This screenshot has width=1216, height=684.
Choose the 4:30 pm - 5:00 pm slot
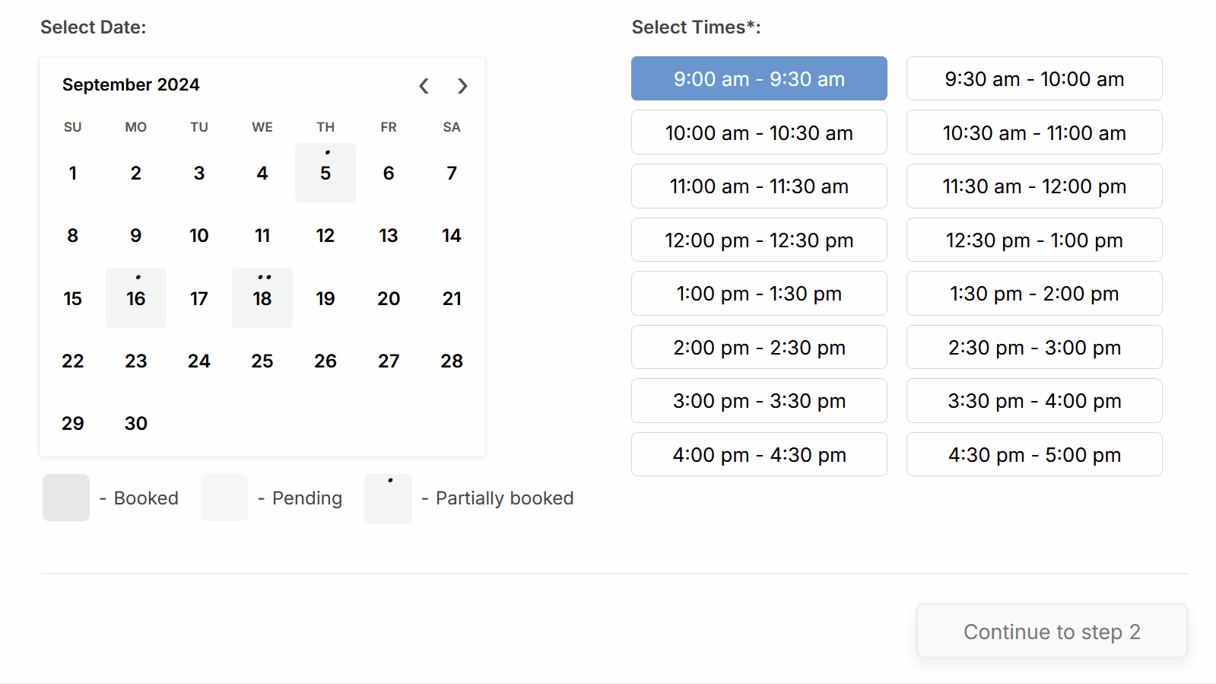click(1034, 454)
